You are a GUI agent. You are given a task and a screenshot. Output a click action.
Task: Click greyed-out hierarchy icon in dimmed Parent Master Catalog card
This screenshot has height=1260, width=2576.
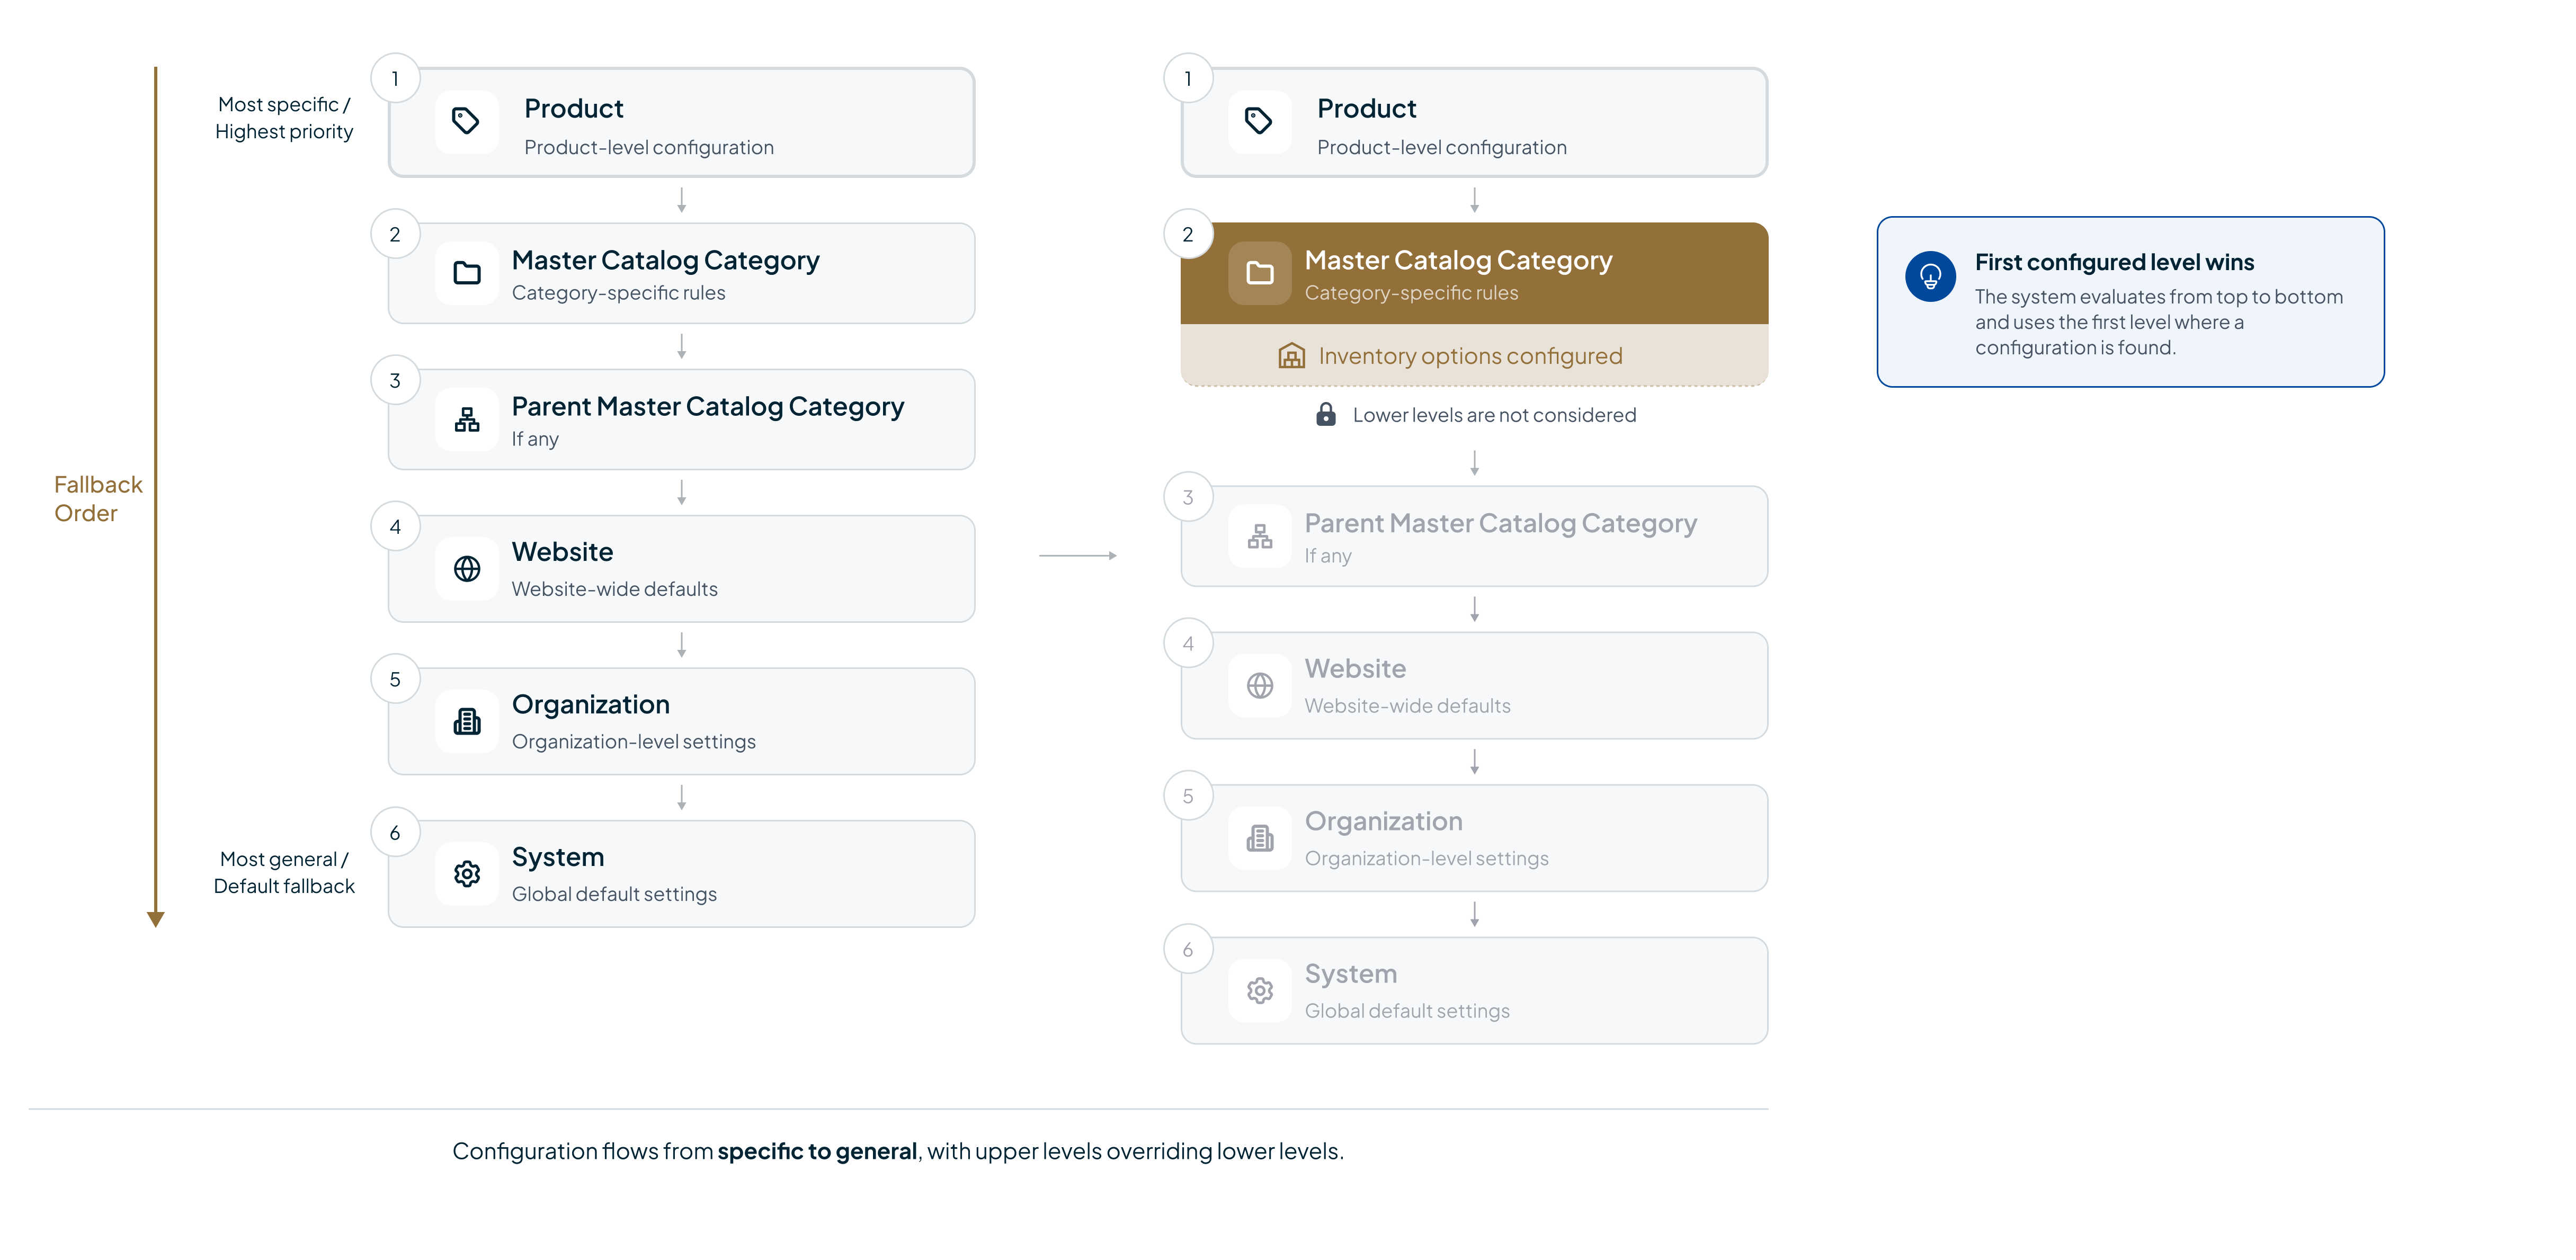1259,537
